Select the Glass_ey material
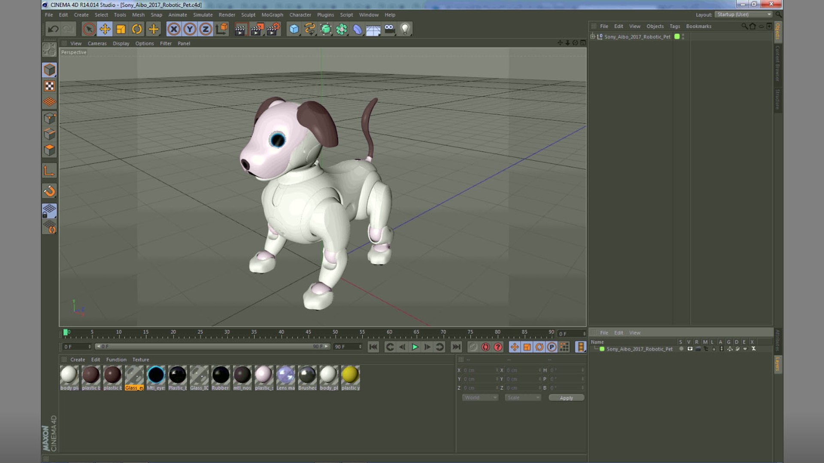 (134, 378)
